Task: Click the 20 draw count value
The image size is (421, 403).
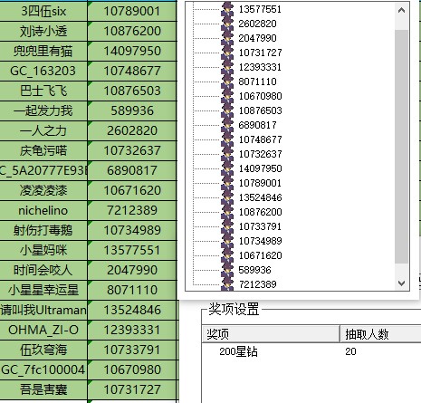Action: pos(350,351)
